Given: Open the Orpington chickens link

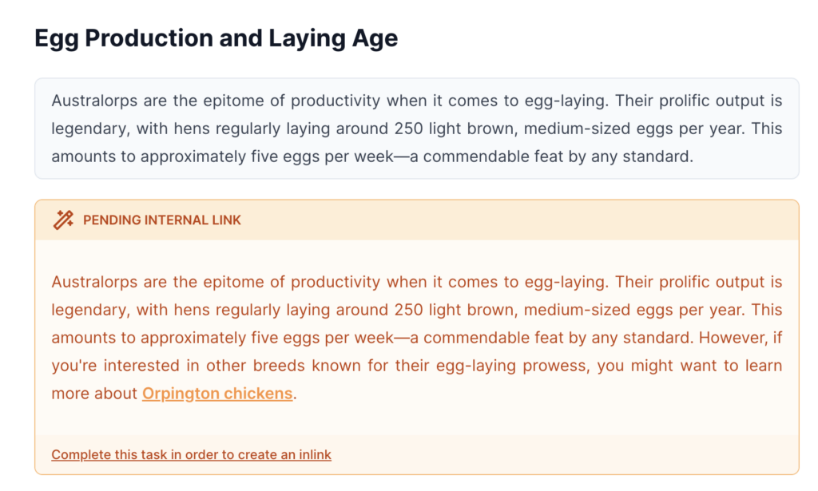Looking at the screenshot, I should click(x=217, y=394).
